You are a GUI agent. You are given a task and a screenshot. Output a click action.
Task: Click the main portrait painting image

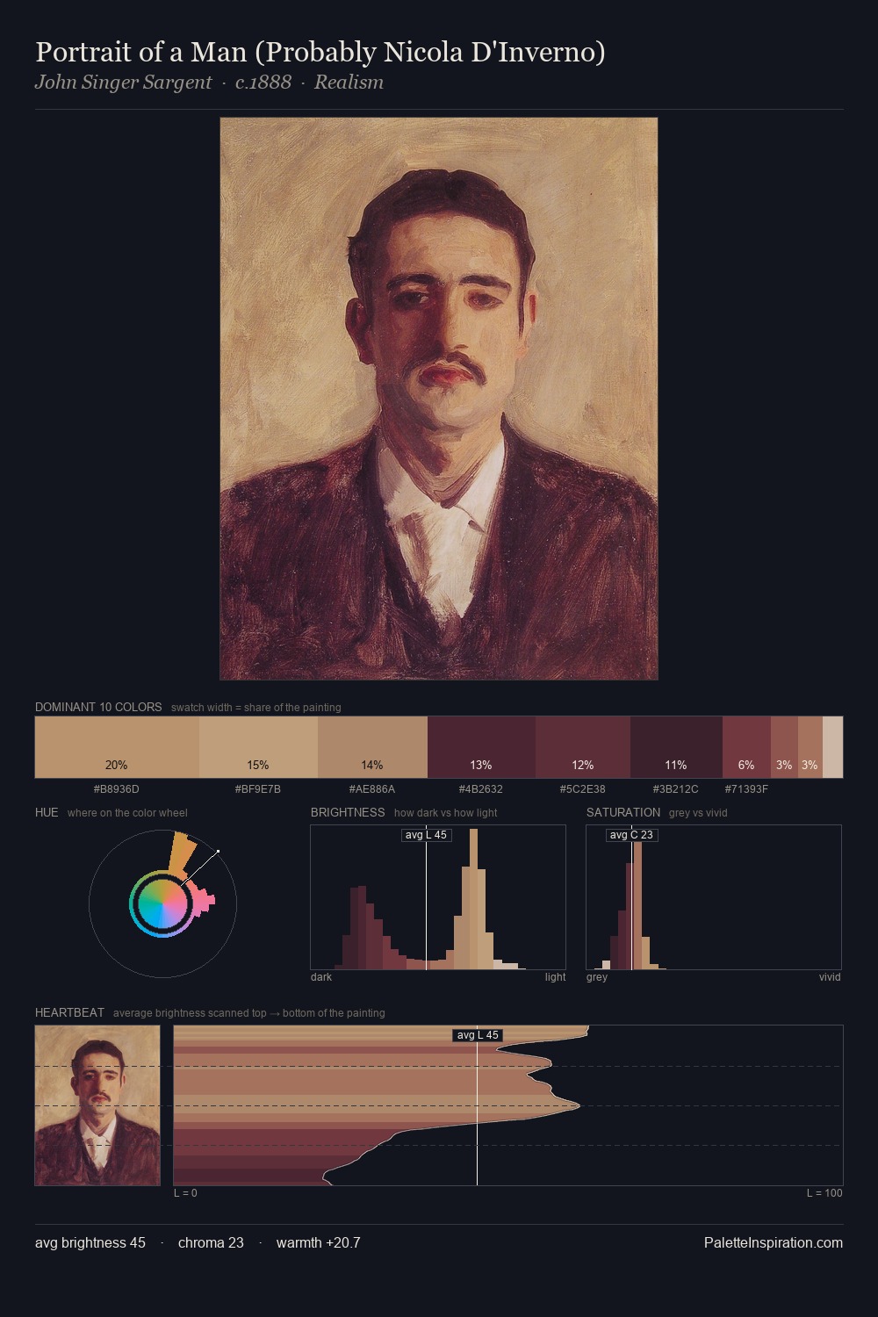tap(439, 399)
